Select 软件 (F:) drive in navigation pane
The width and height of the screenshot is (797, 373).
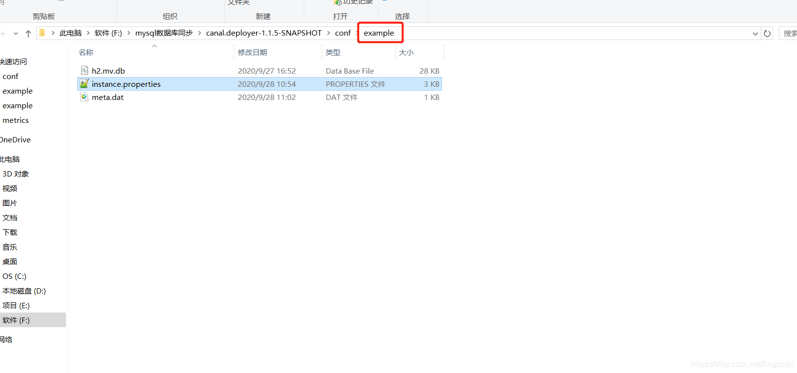pos(16,320)
